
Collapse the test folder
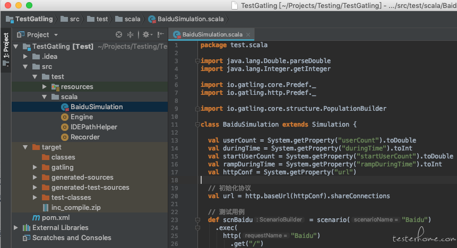click(x=35, y=77)
